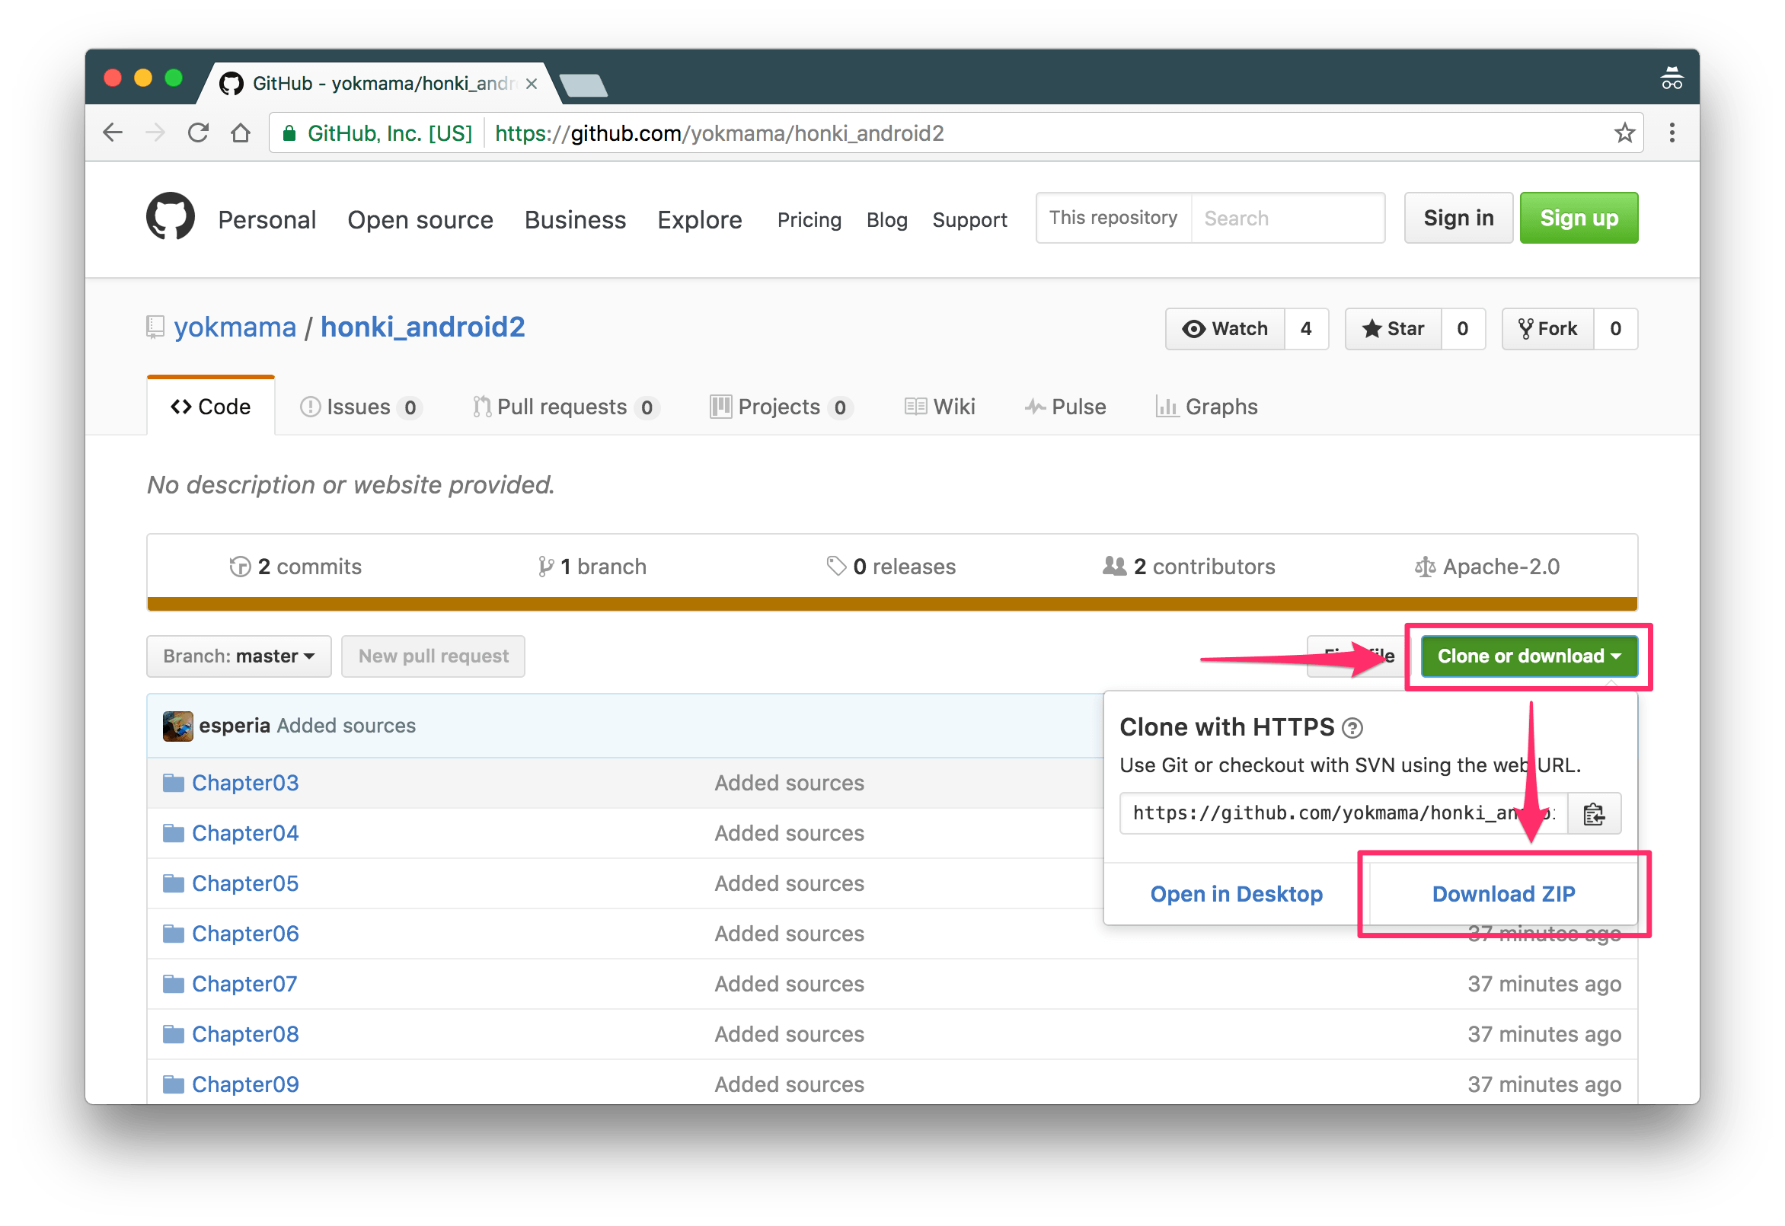Open the Chrome three-dot menu

click(1672, 133)
